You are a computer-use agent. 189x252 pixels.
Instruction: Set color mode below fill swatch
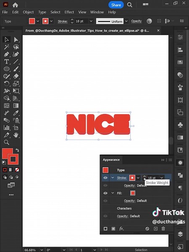coord(5,170)
